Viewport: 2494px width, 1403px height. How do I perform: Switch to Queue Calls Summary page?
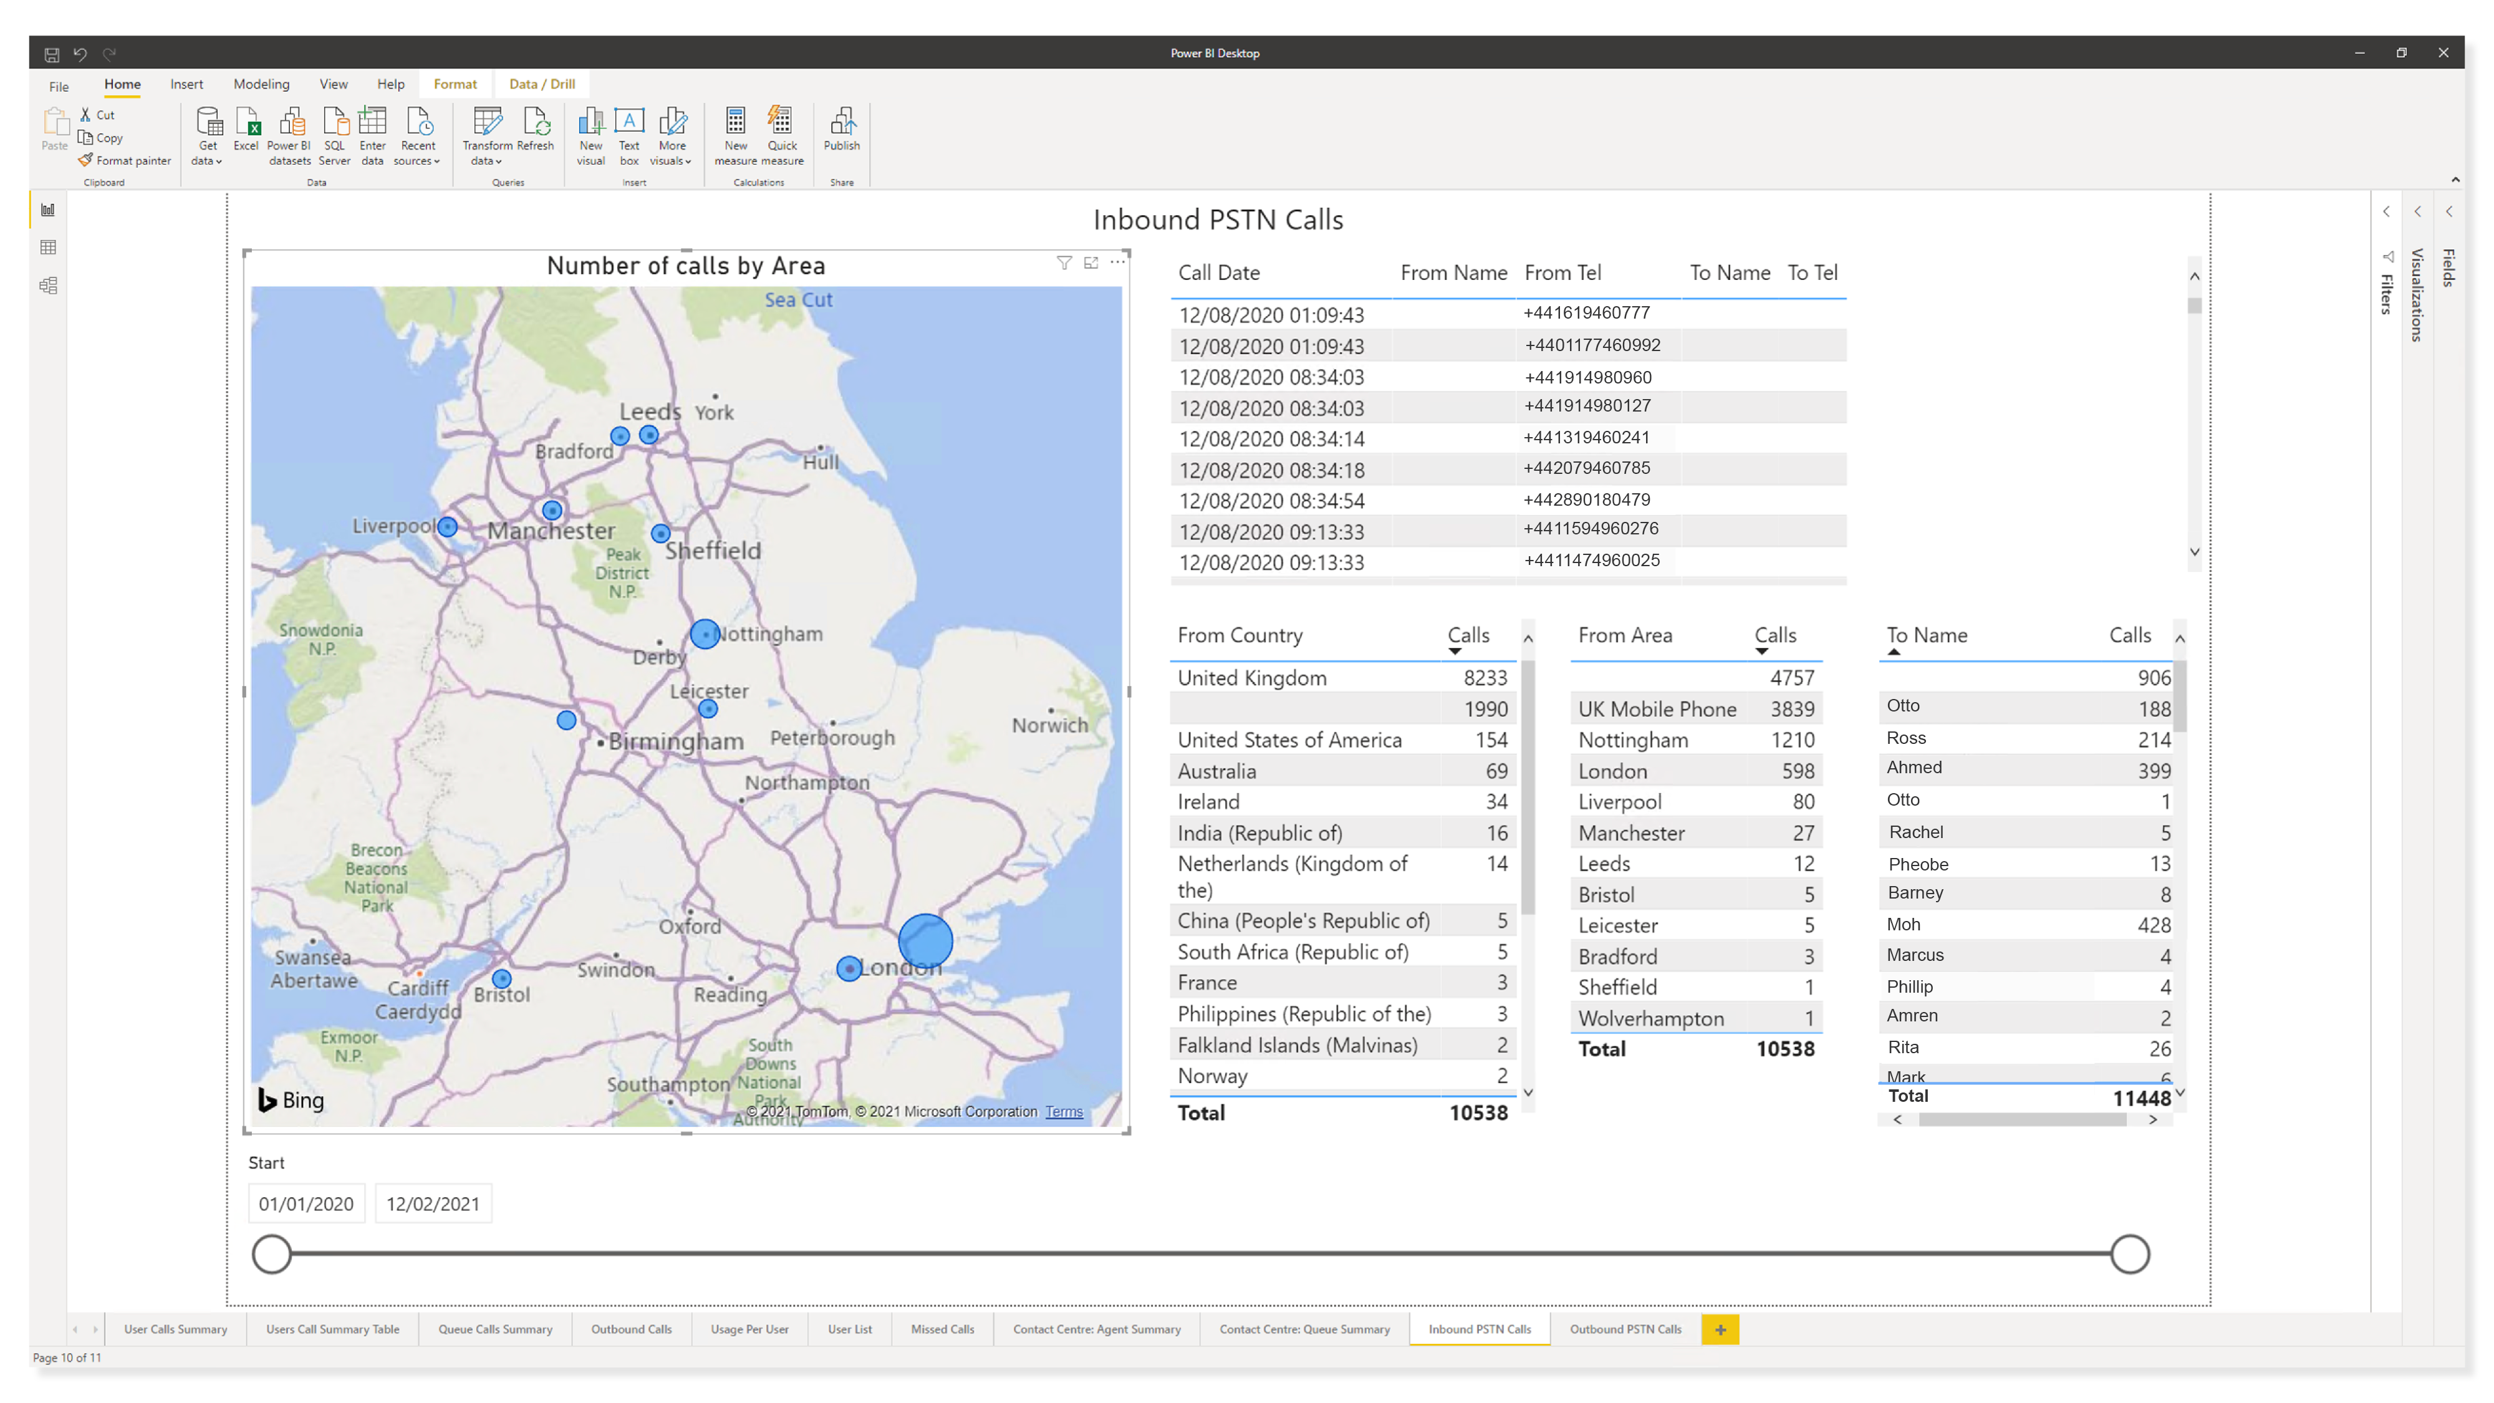click(494, 1329)
